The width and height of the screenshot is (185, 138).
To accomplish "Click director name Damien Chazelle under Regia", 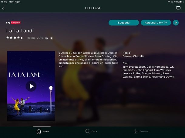I will [133, 56].
